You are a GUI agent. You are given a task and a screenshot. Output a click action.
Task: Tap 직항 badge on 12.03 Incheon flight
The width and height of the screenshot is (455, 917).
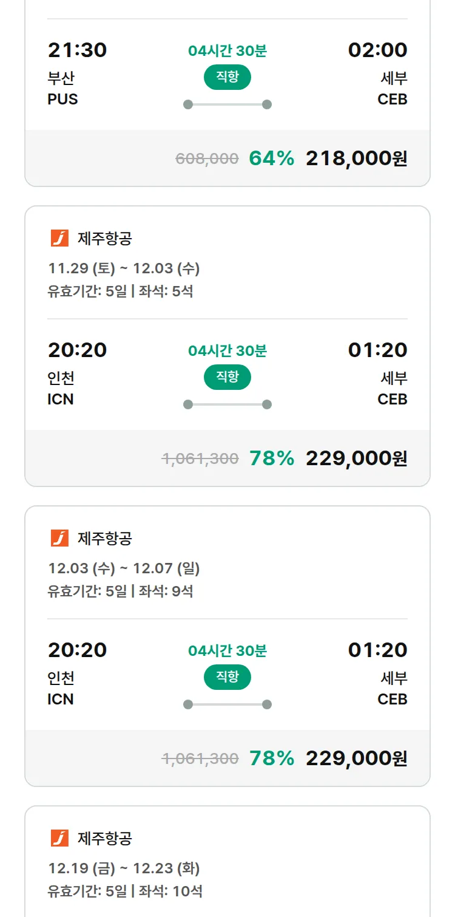click(x=227, y=677)
